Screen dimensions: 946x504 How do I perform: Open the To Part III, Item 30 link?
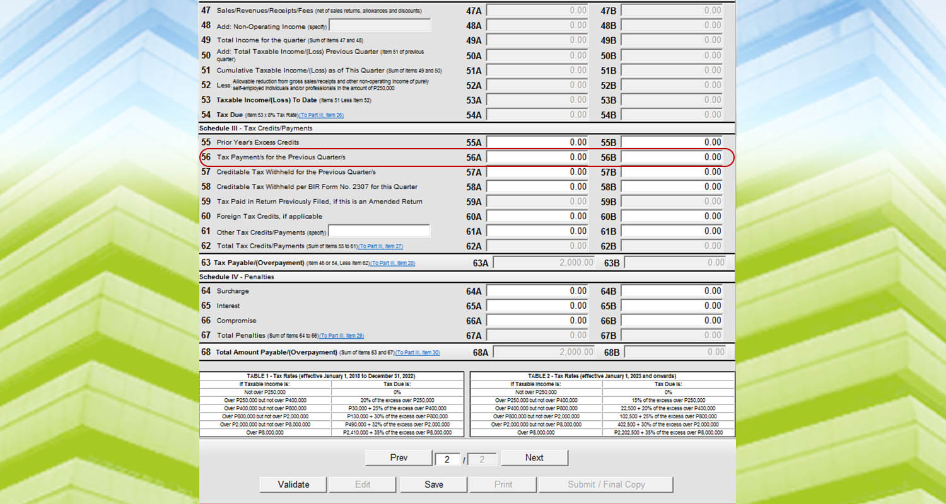[418, 353]
